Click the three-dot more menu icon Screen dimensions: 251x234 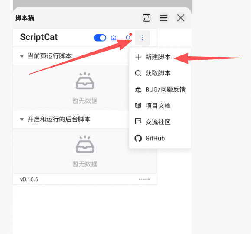pos(142,38)
